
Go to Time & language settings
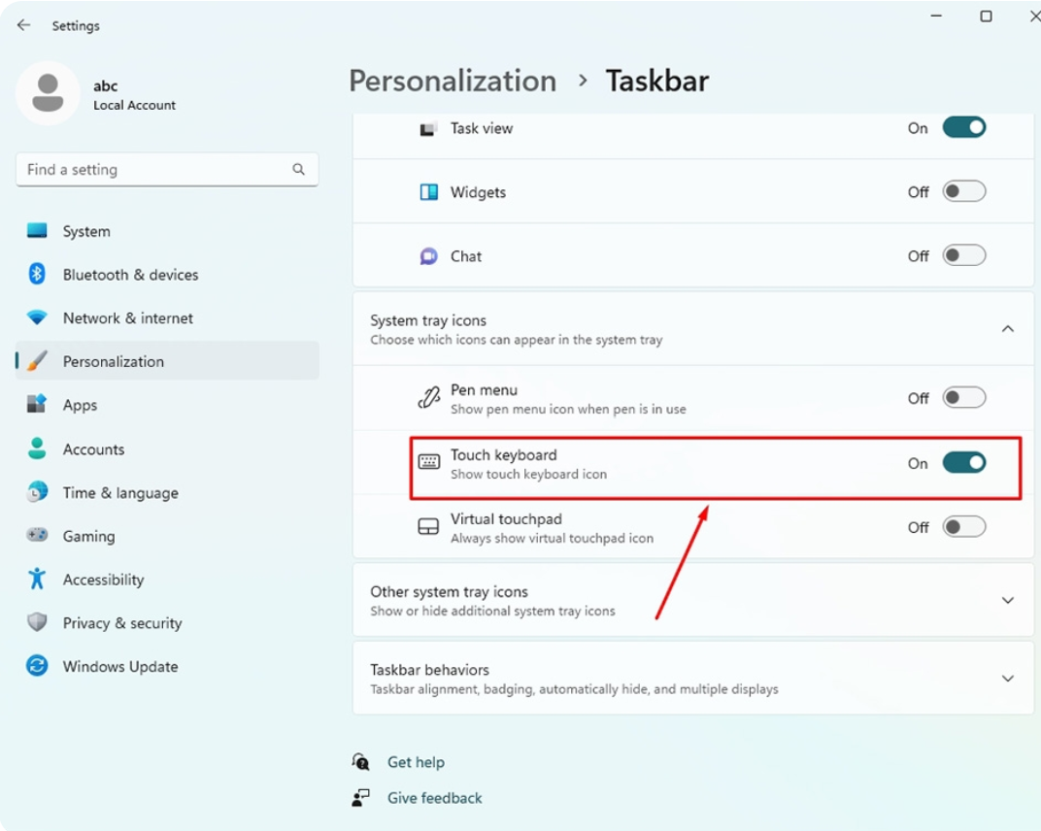click(x=120, y=492)
